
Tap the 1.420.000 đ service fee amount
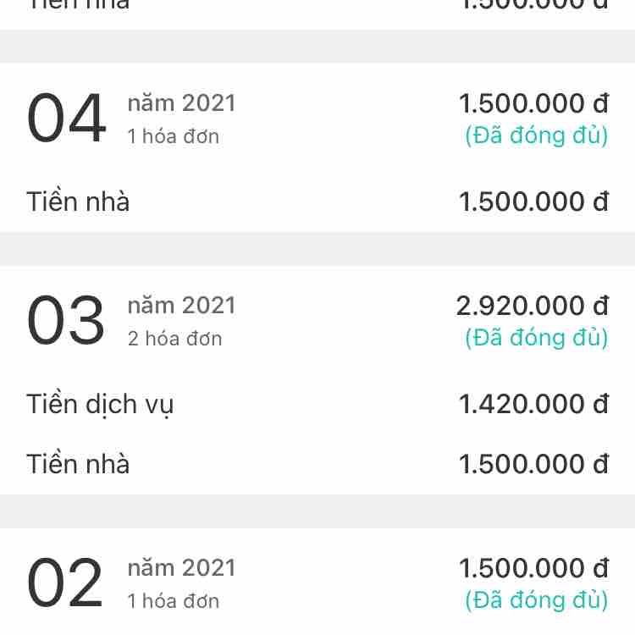(x=533, y=405)
